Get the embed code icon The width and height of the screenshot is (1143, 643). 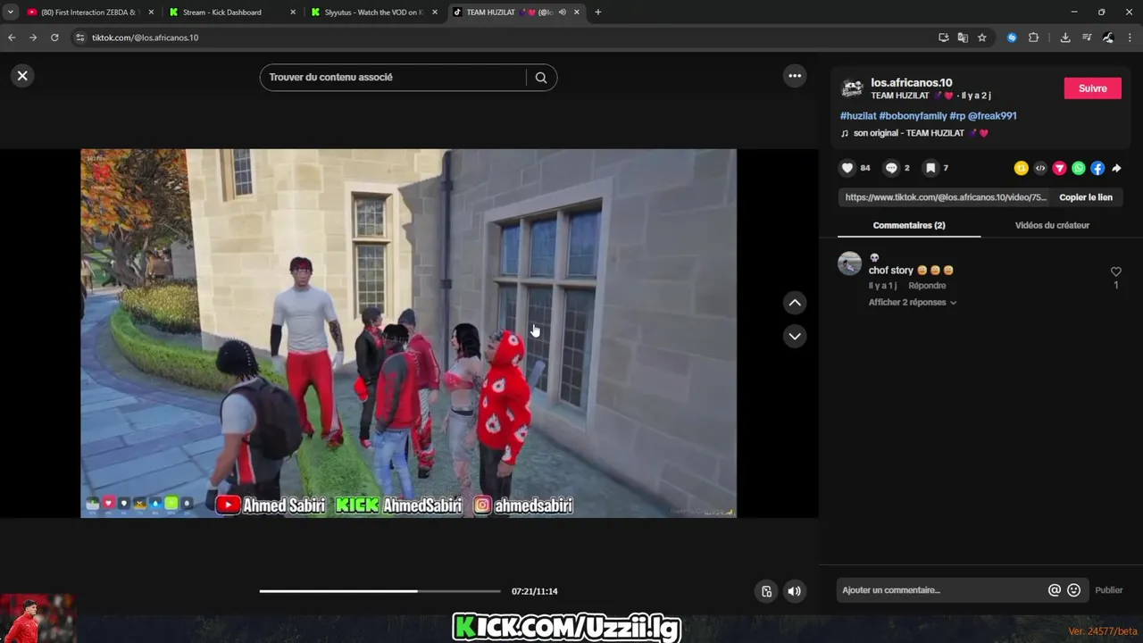(1040, 168)
